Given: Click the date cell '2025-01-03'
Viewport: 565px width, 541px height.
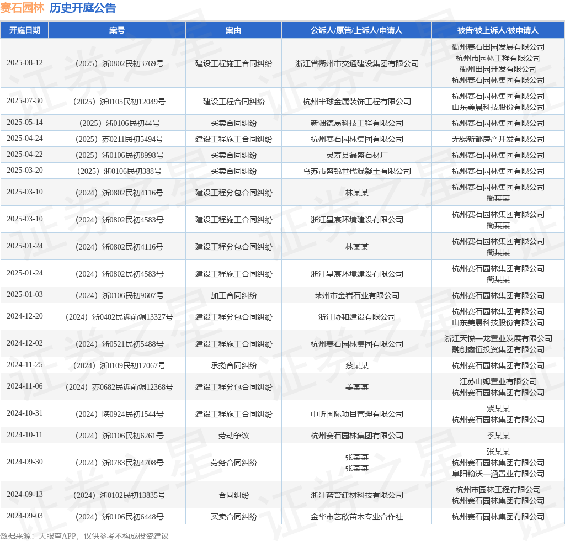Looking at the screenshot, I should pos(24,294).
